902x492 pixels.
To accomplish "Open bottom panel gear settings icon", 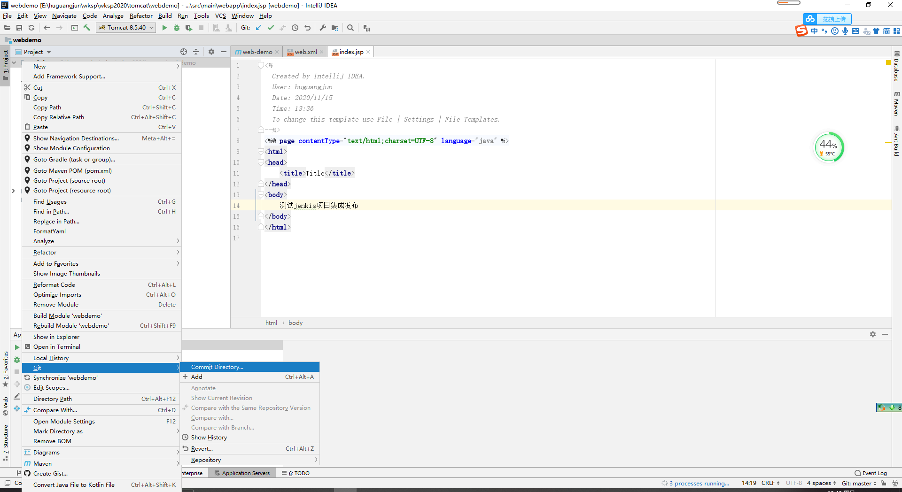I will (873, 334).
